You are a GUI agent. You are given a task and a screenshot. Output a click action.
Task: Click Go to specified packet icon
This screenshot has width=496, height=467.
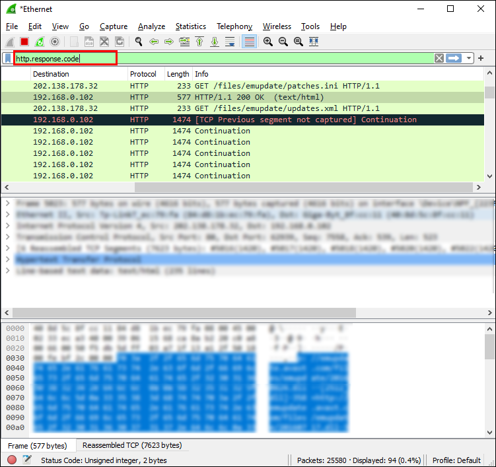click(x=184, y=42)
